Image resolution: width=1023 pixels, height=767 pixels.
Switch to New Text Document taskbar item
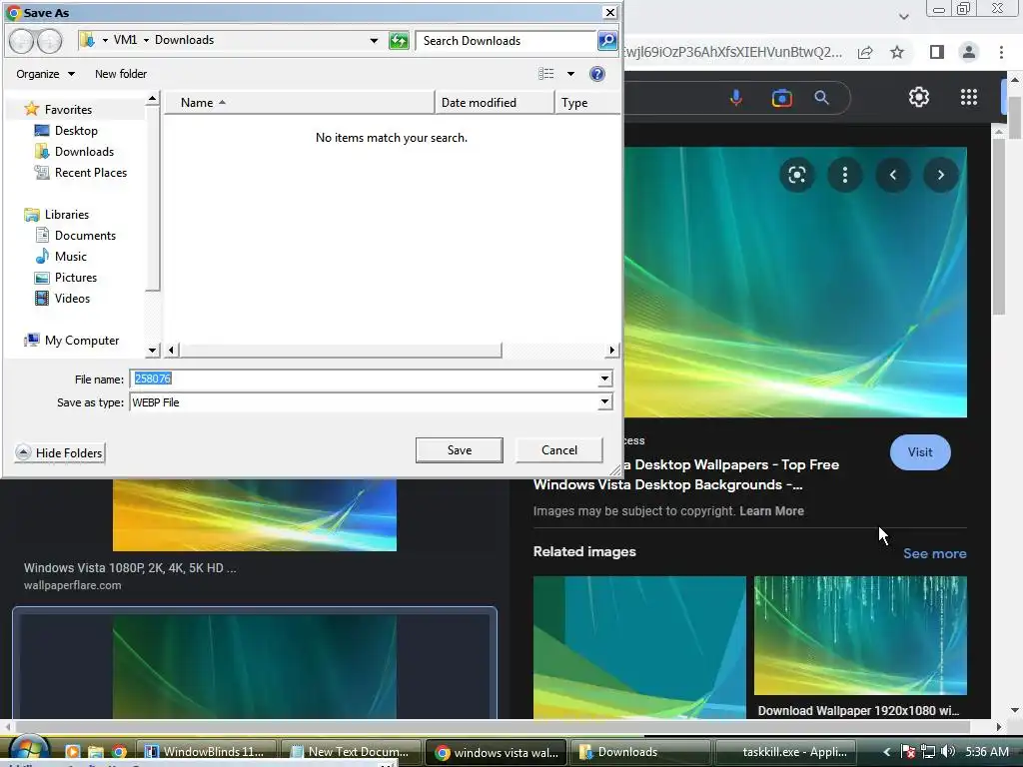pos(352,752)
